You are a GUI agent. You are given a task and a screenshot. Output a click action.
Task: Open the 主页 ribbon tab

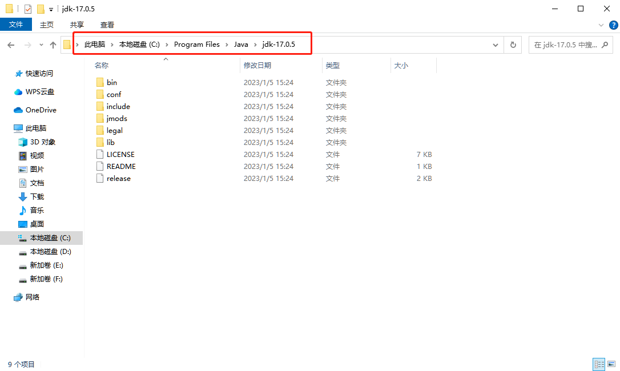coord(47,25)
